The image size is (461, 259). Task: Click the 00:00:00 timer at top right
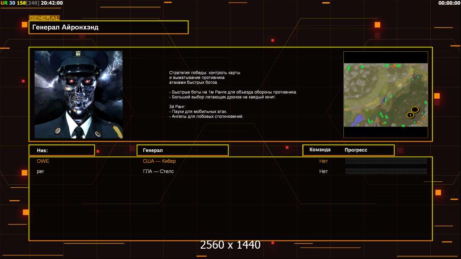pos(449,3)
